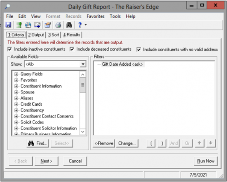Switch to the 2:Output tab
The width and height of the screenshot is (227, 182).
36,35
